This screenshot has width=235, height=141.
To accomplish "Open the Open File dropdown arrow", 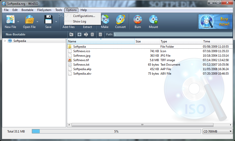I will [37, 22].
